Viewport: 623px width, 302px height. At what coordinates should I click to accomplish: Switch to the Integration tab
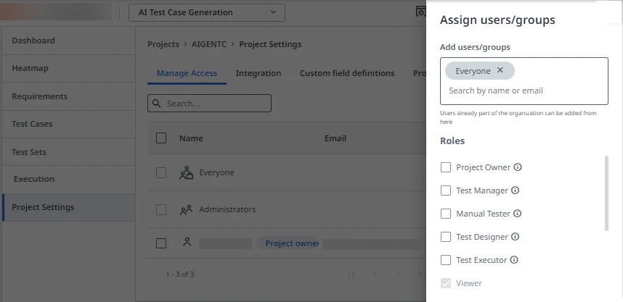[x=258, y=73]
